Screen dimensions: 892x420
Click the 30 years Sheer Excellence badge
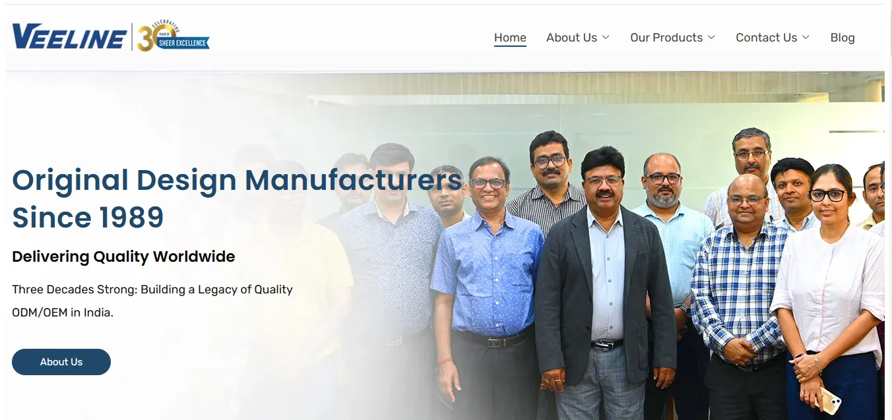coord(173,36)
